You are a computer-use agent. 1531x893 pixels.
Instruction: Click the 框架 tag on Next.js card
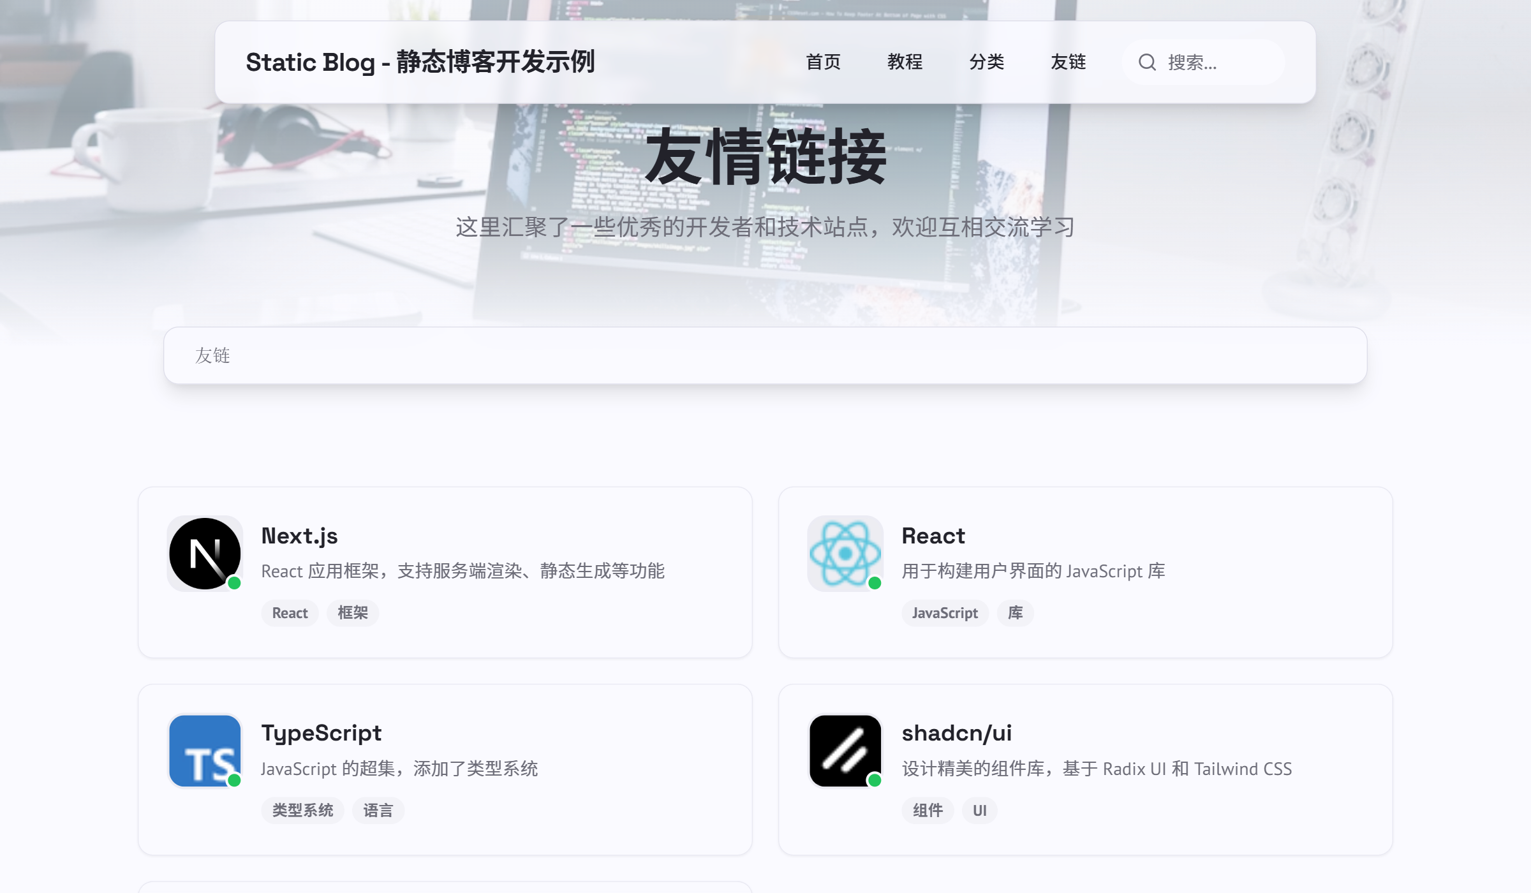353,613
